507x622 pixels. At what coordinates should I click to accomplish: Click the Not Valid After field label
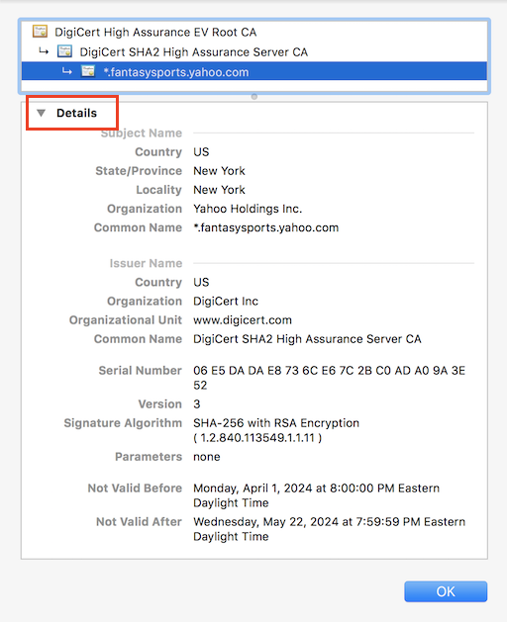pyautogui.click(x=139, y=522)
